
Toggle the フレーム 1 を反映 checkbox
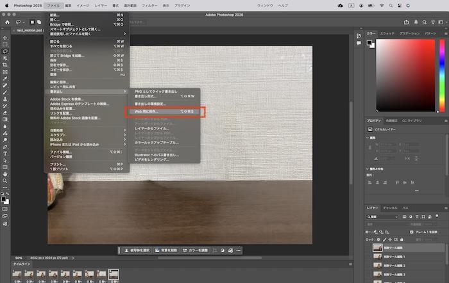412,232
